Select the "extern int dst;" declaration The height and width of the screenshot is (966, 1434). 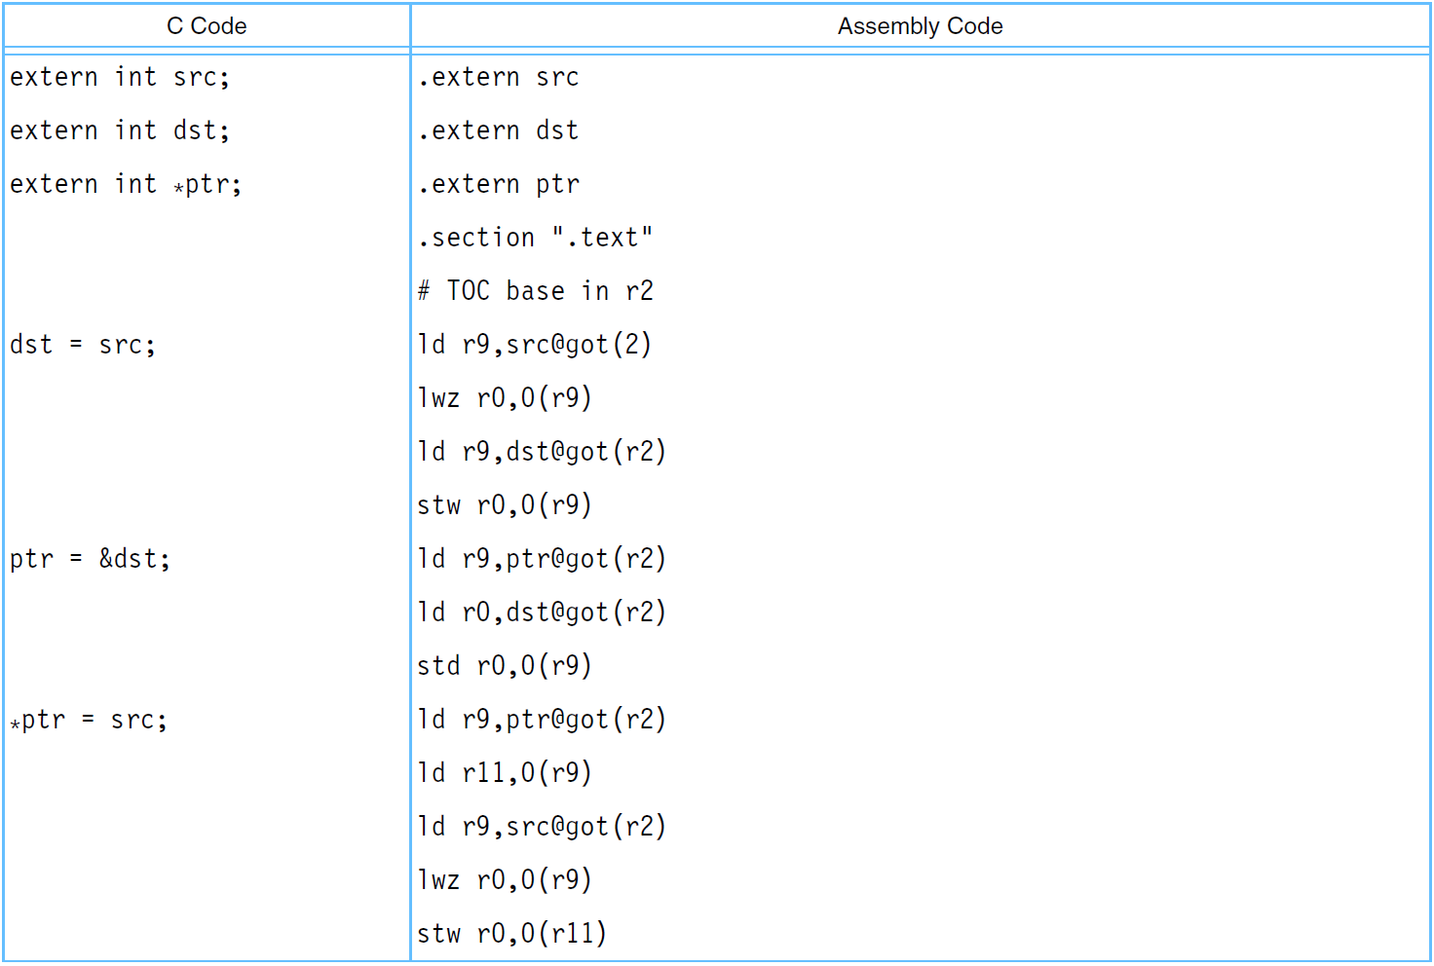pos(120,130)
